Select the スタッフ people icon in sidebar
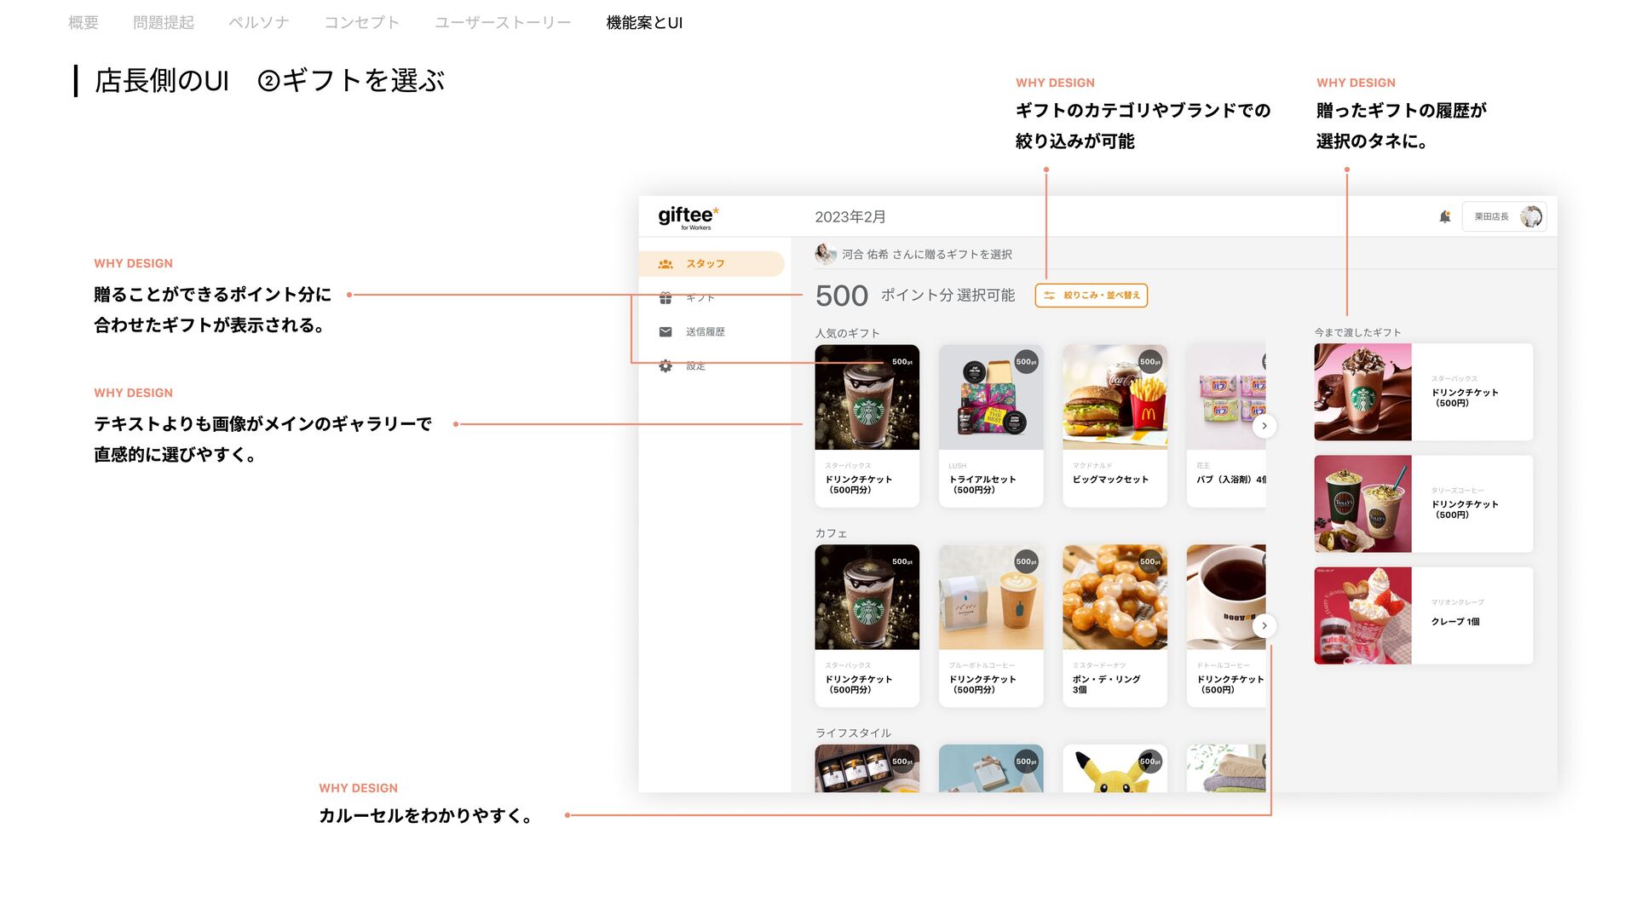The image size is (1636, 920). [665, 264]
